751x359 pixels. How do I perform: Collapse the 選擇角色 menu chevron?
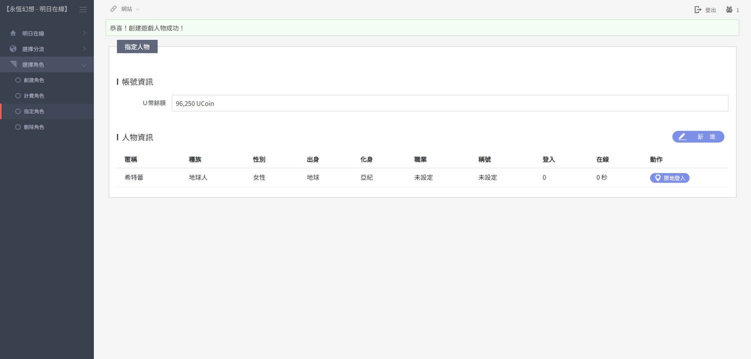pos(84,65)
